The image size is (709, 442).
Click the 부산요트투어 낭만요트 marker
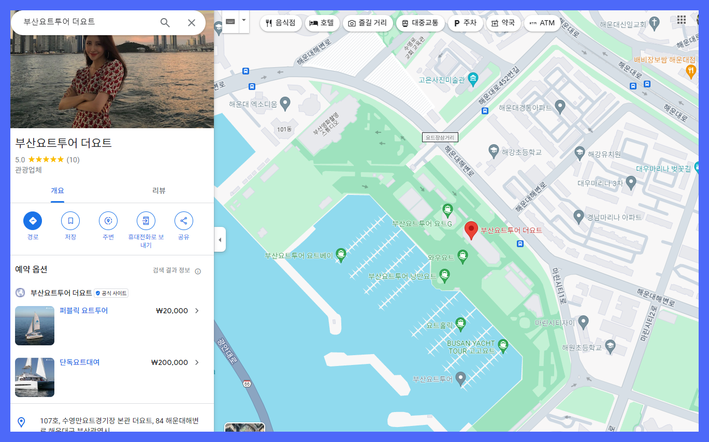pos(444,275)
